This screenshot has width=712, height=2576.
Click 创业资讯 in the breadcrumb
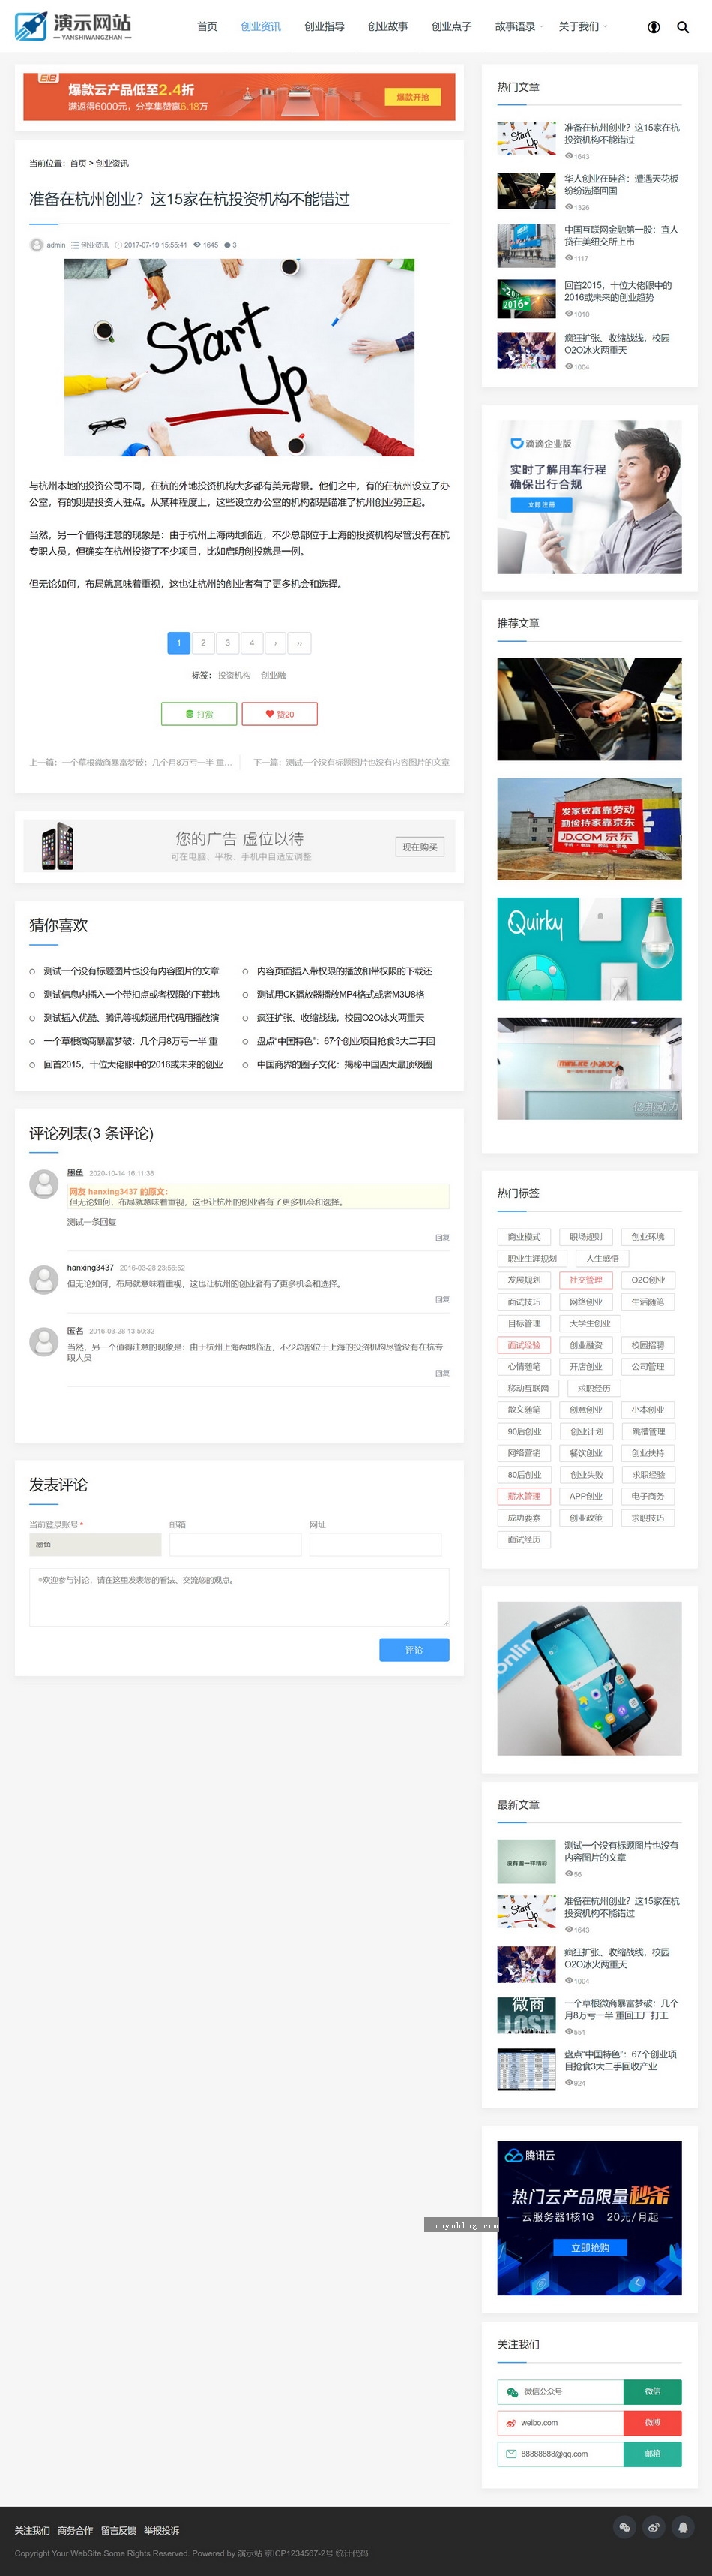click(112, 163)
